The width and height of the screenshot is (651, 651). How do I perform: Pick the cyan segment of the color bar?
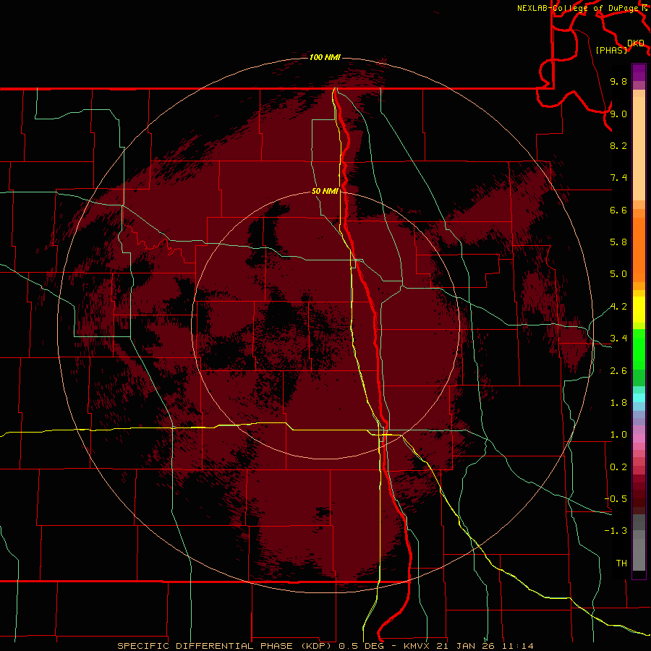[x=639, y=398]
